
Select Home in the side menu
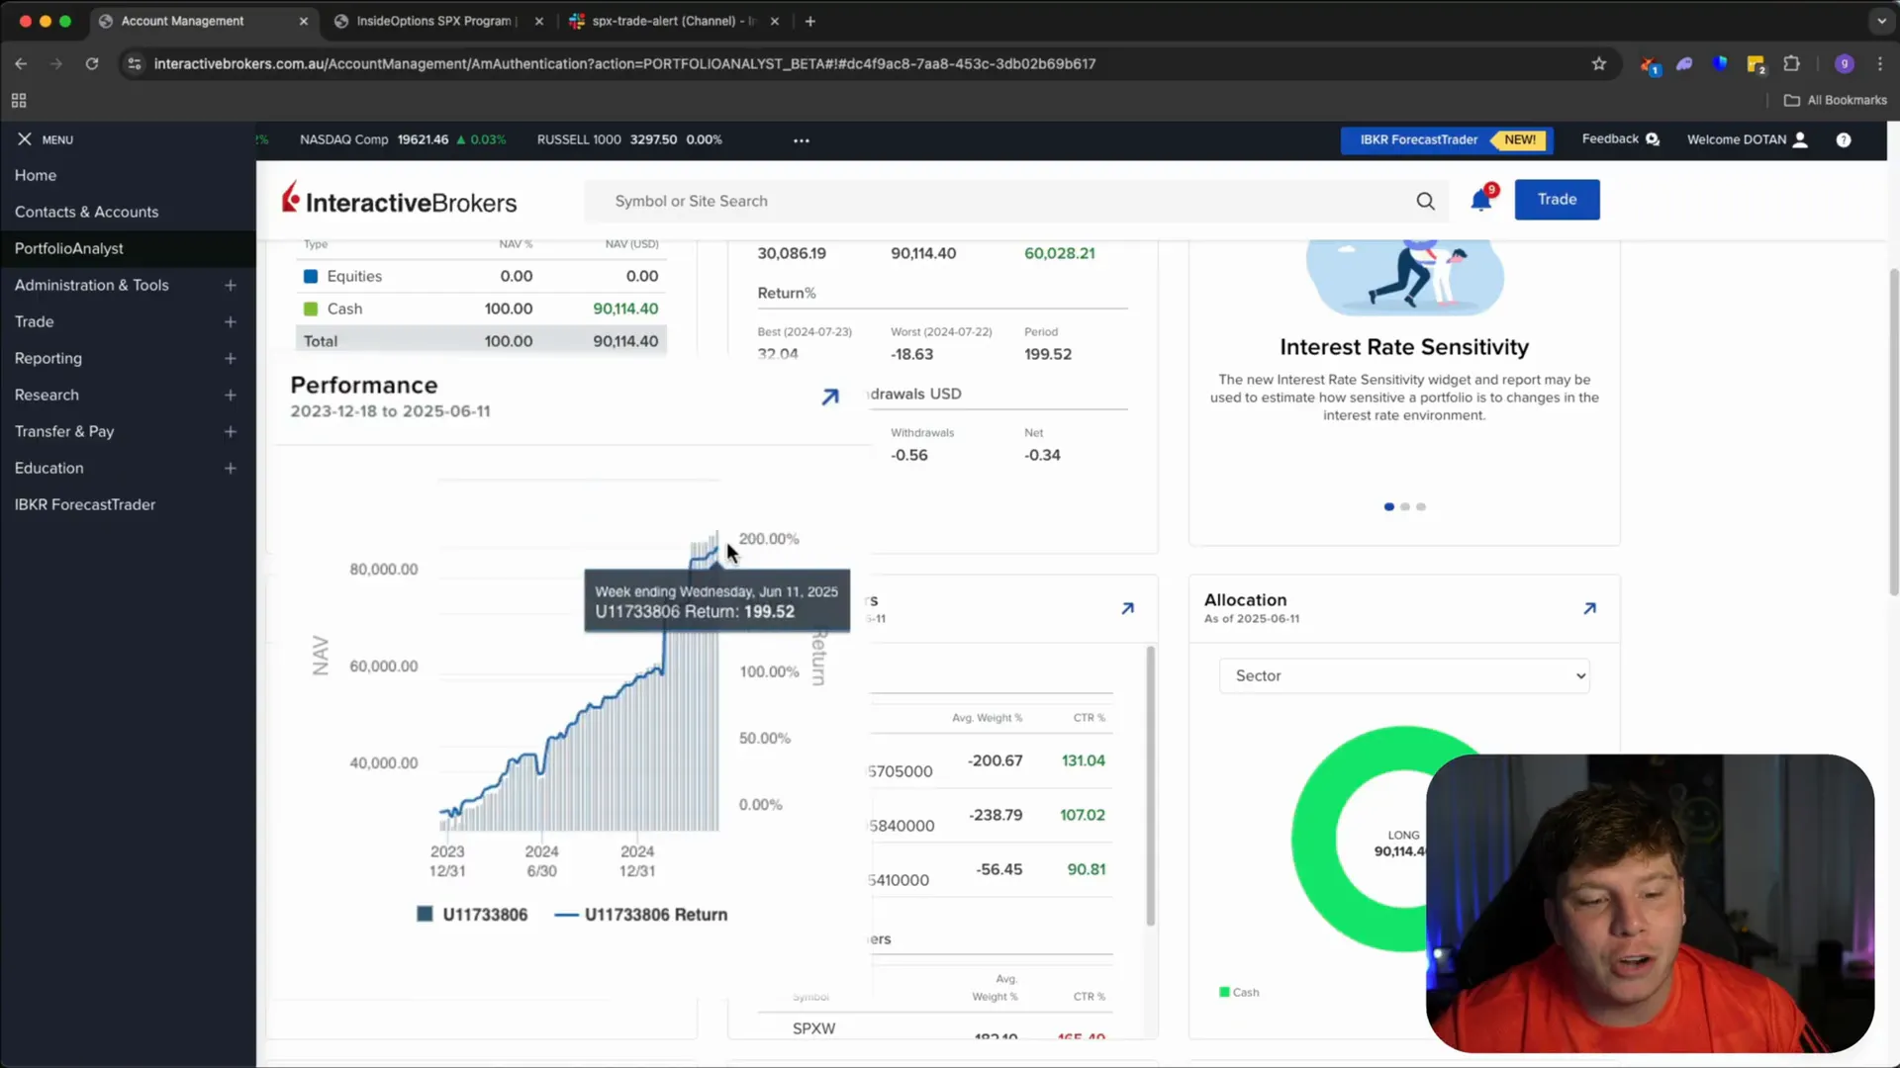pyautogui.click(x=36, y=175)
